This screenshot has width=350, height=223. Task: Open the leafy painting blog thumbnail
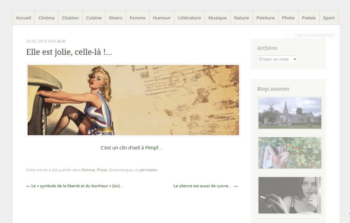(290, 152)
